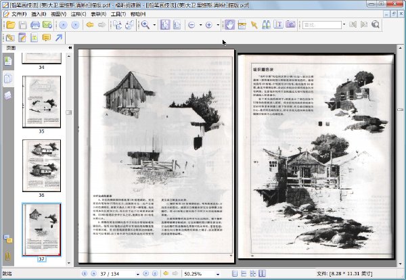The height and width of the screenshot is (280, 406).
Task: Open the magnifier tool dropdown arrow
Action: pos(154,25)
